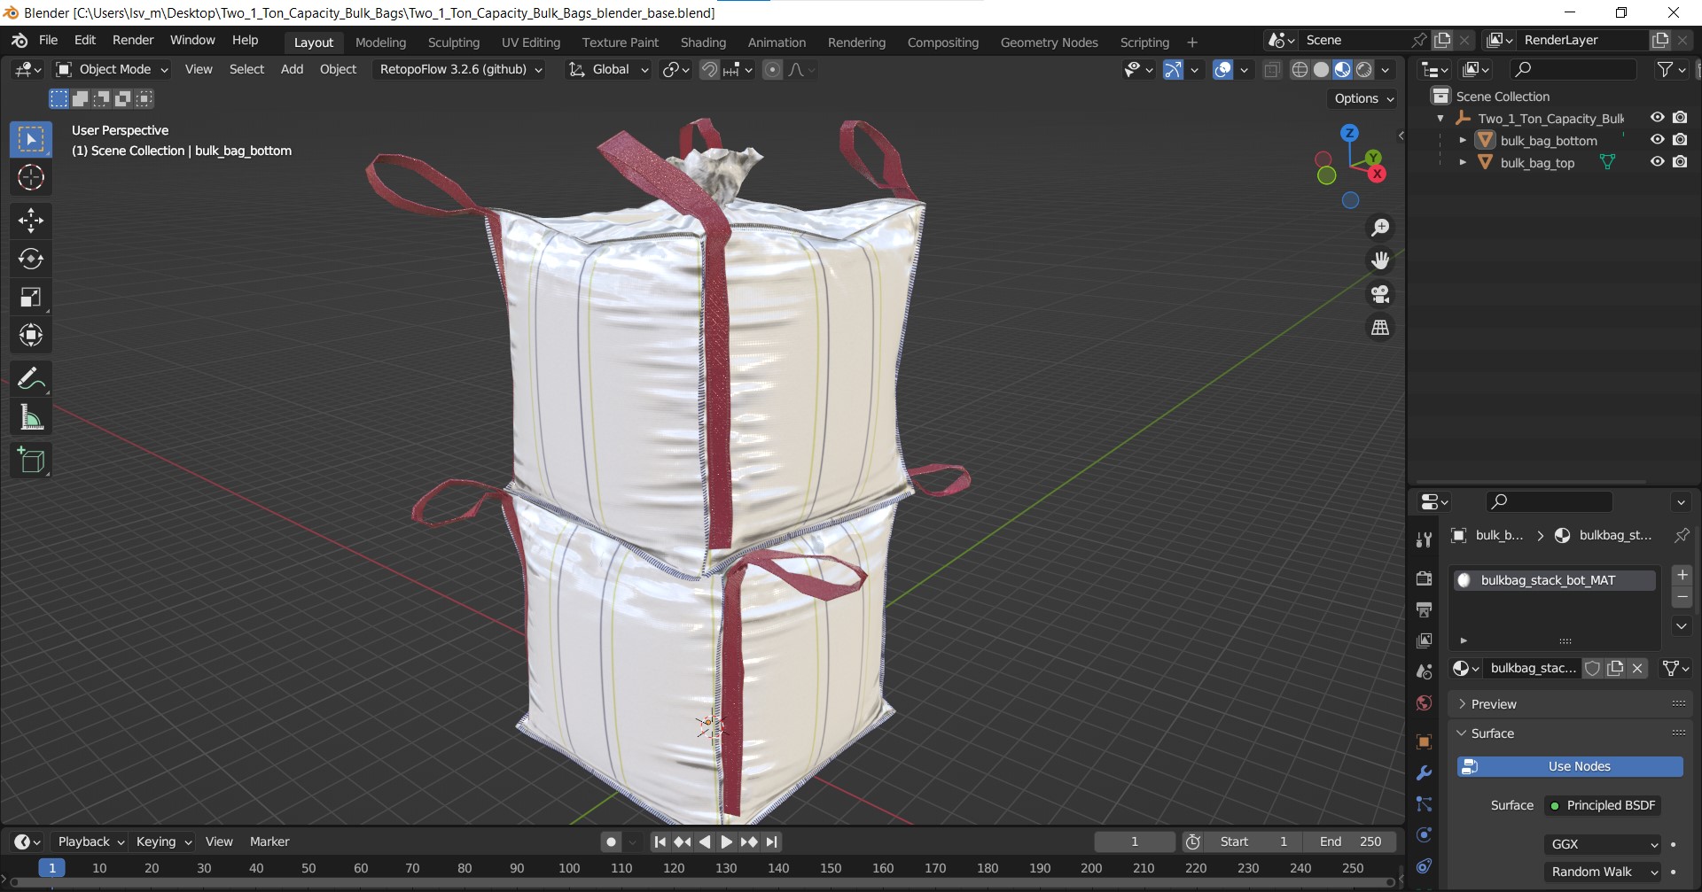Activate the Cursor tool
Image resolution: width=1702 pixels, height=892 pixels.
click(x=31, y=178)
